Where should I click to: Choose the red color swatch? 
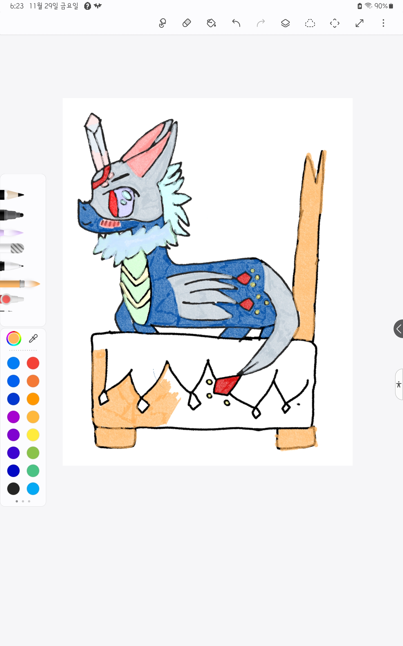(33, 363)
